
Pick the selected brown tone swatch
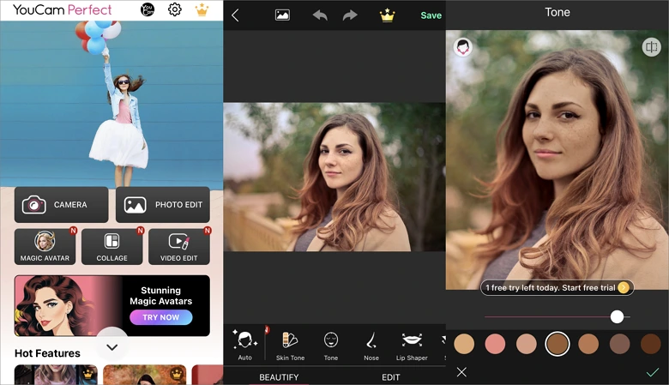(557, 344)
